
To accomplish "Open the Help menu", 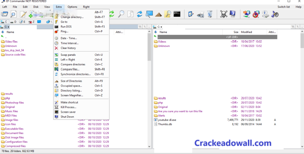I will pyautogui.click(x=298, y=7).
